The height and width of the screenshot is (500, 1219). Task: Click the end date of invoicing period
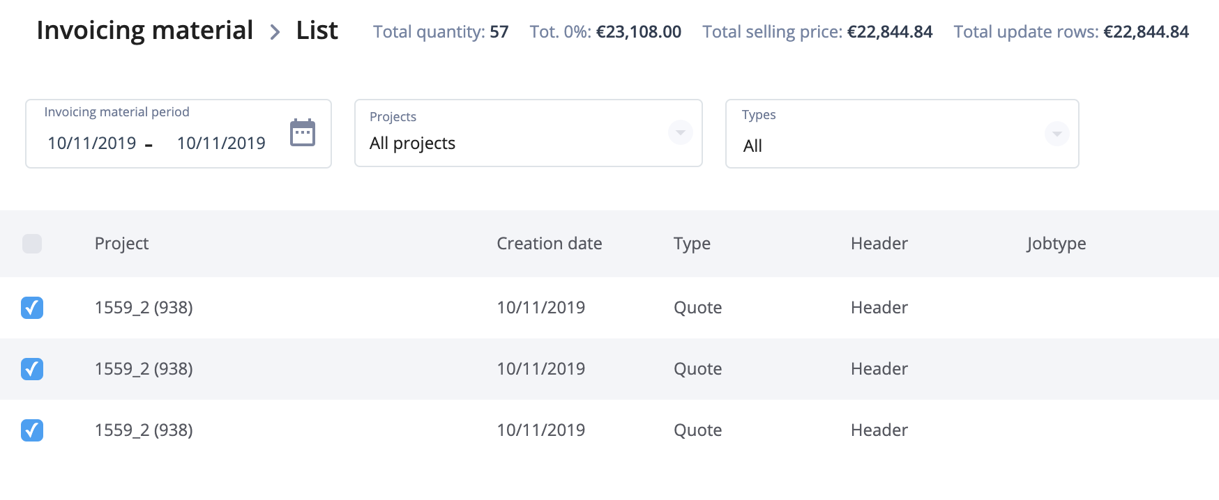[x=221, y=143]
